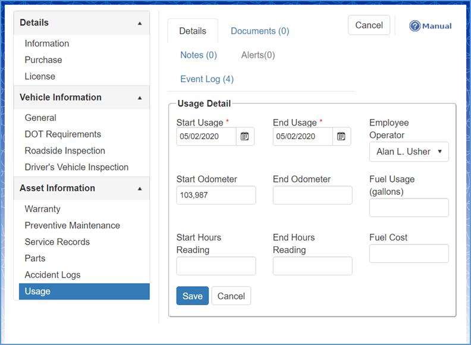
Task: Go to Service Records in sidebar
Action: tap(57, 242)
